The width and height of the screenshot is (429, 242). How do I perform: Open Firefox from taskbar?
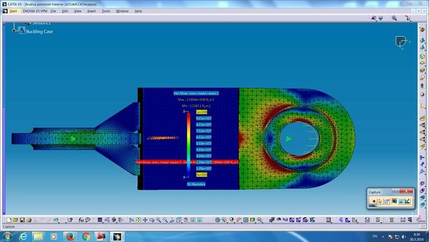(x=70, y=237)
